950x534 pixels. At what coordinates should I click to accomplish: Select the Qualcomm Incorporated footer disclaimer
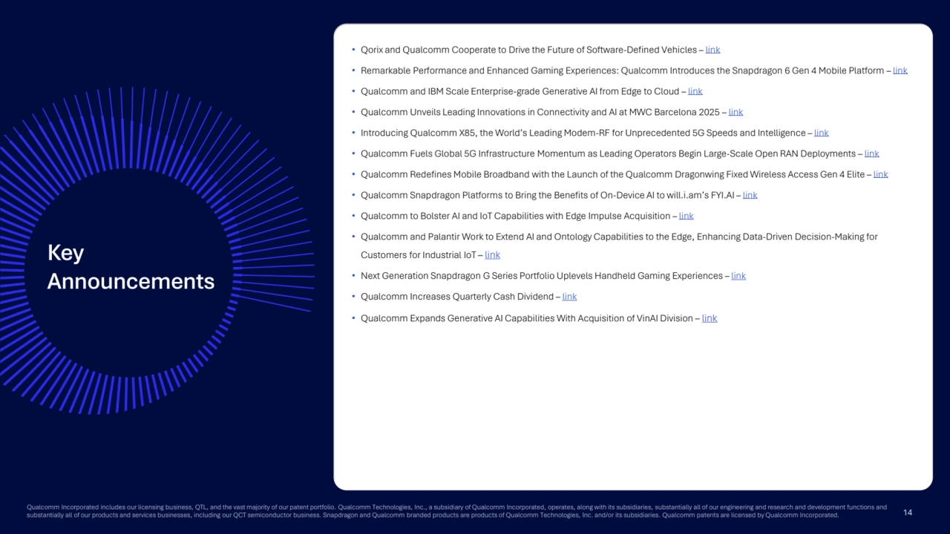(x=456, y=512)
